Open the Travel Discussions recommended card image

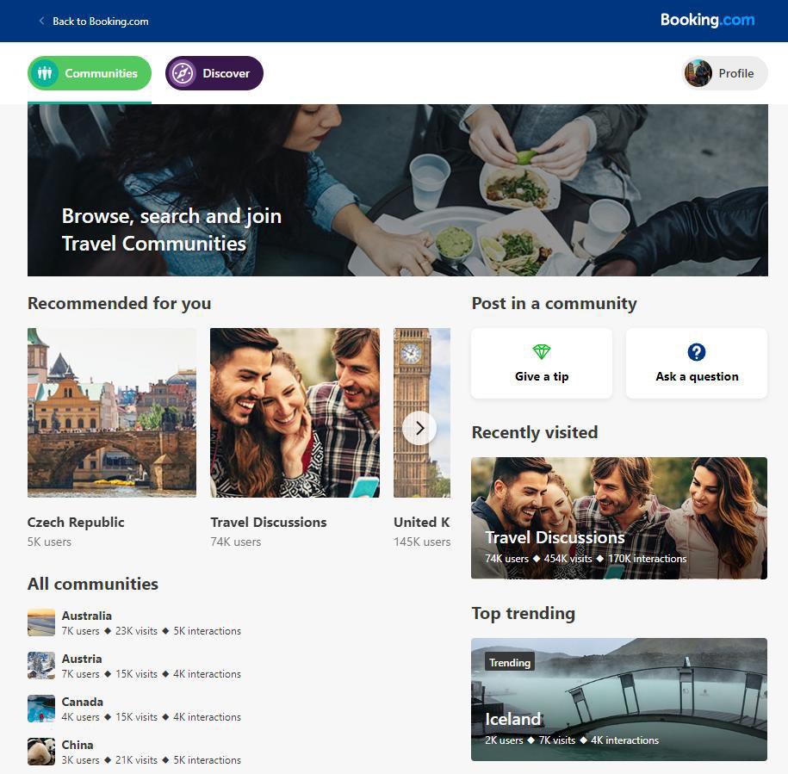click(295, 413)
